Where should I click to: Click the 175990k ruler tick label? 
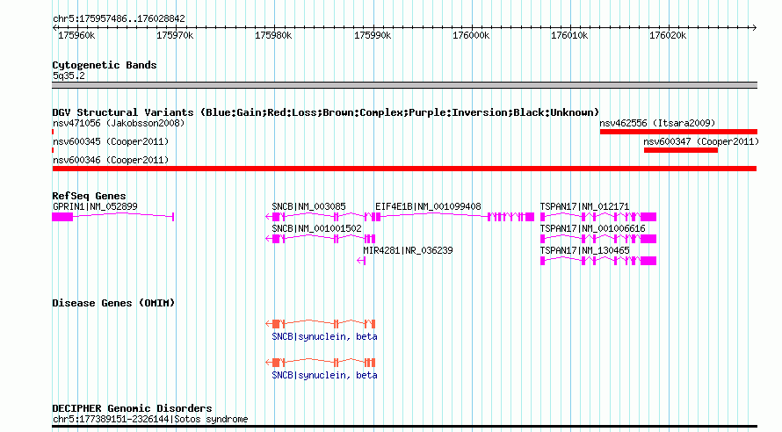tap(373, 35)
